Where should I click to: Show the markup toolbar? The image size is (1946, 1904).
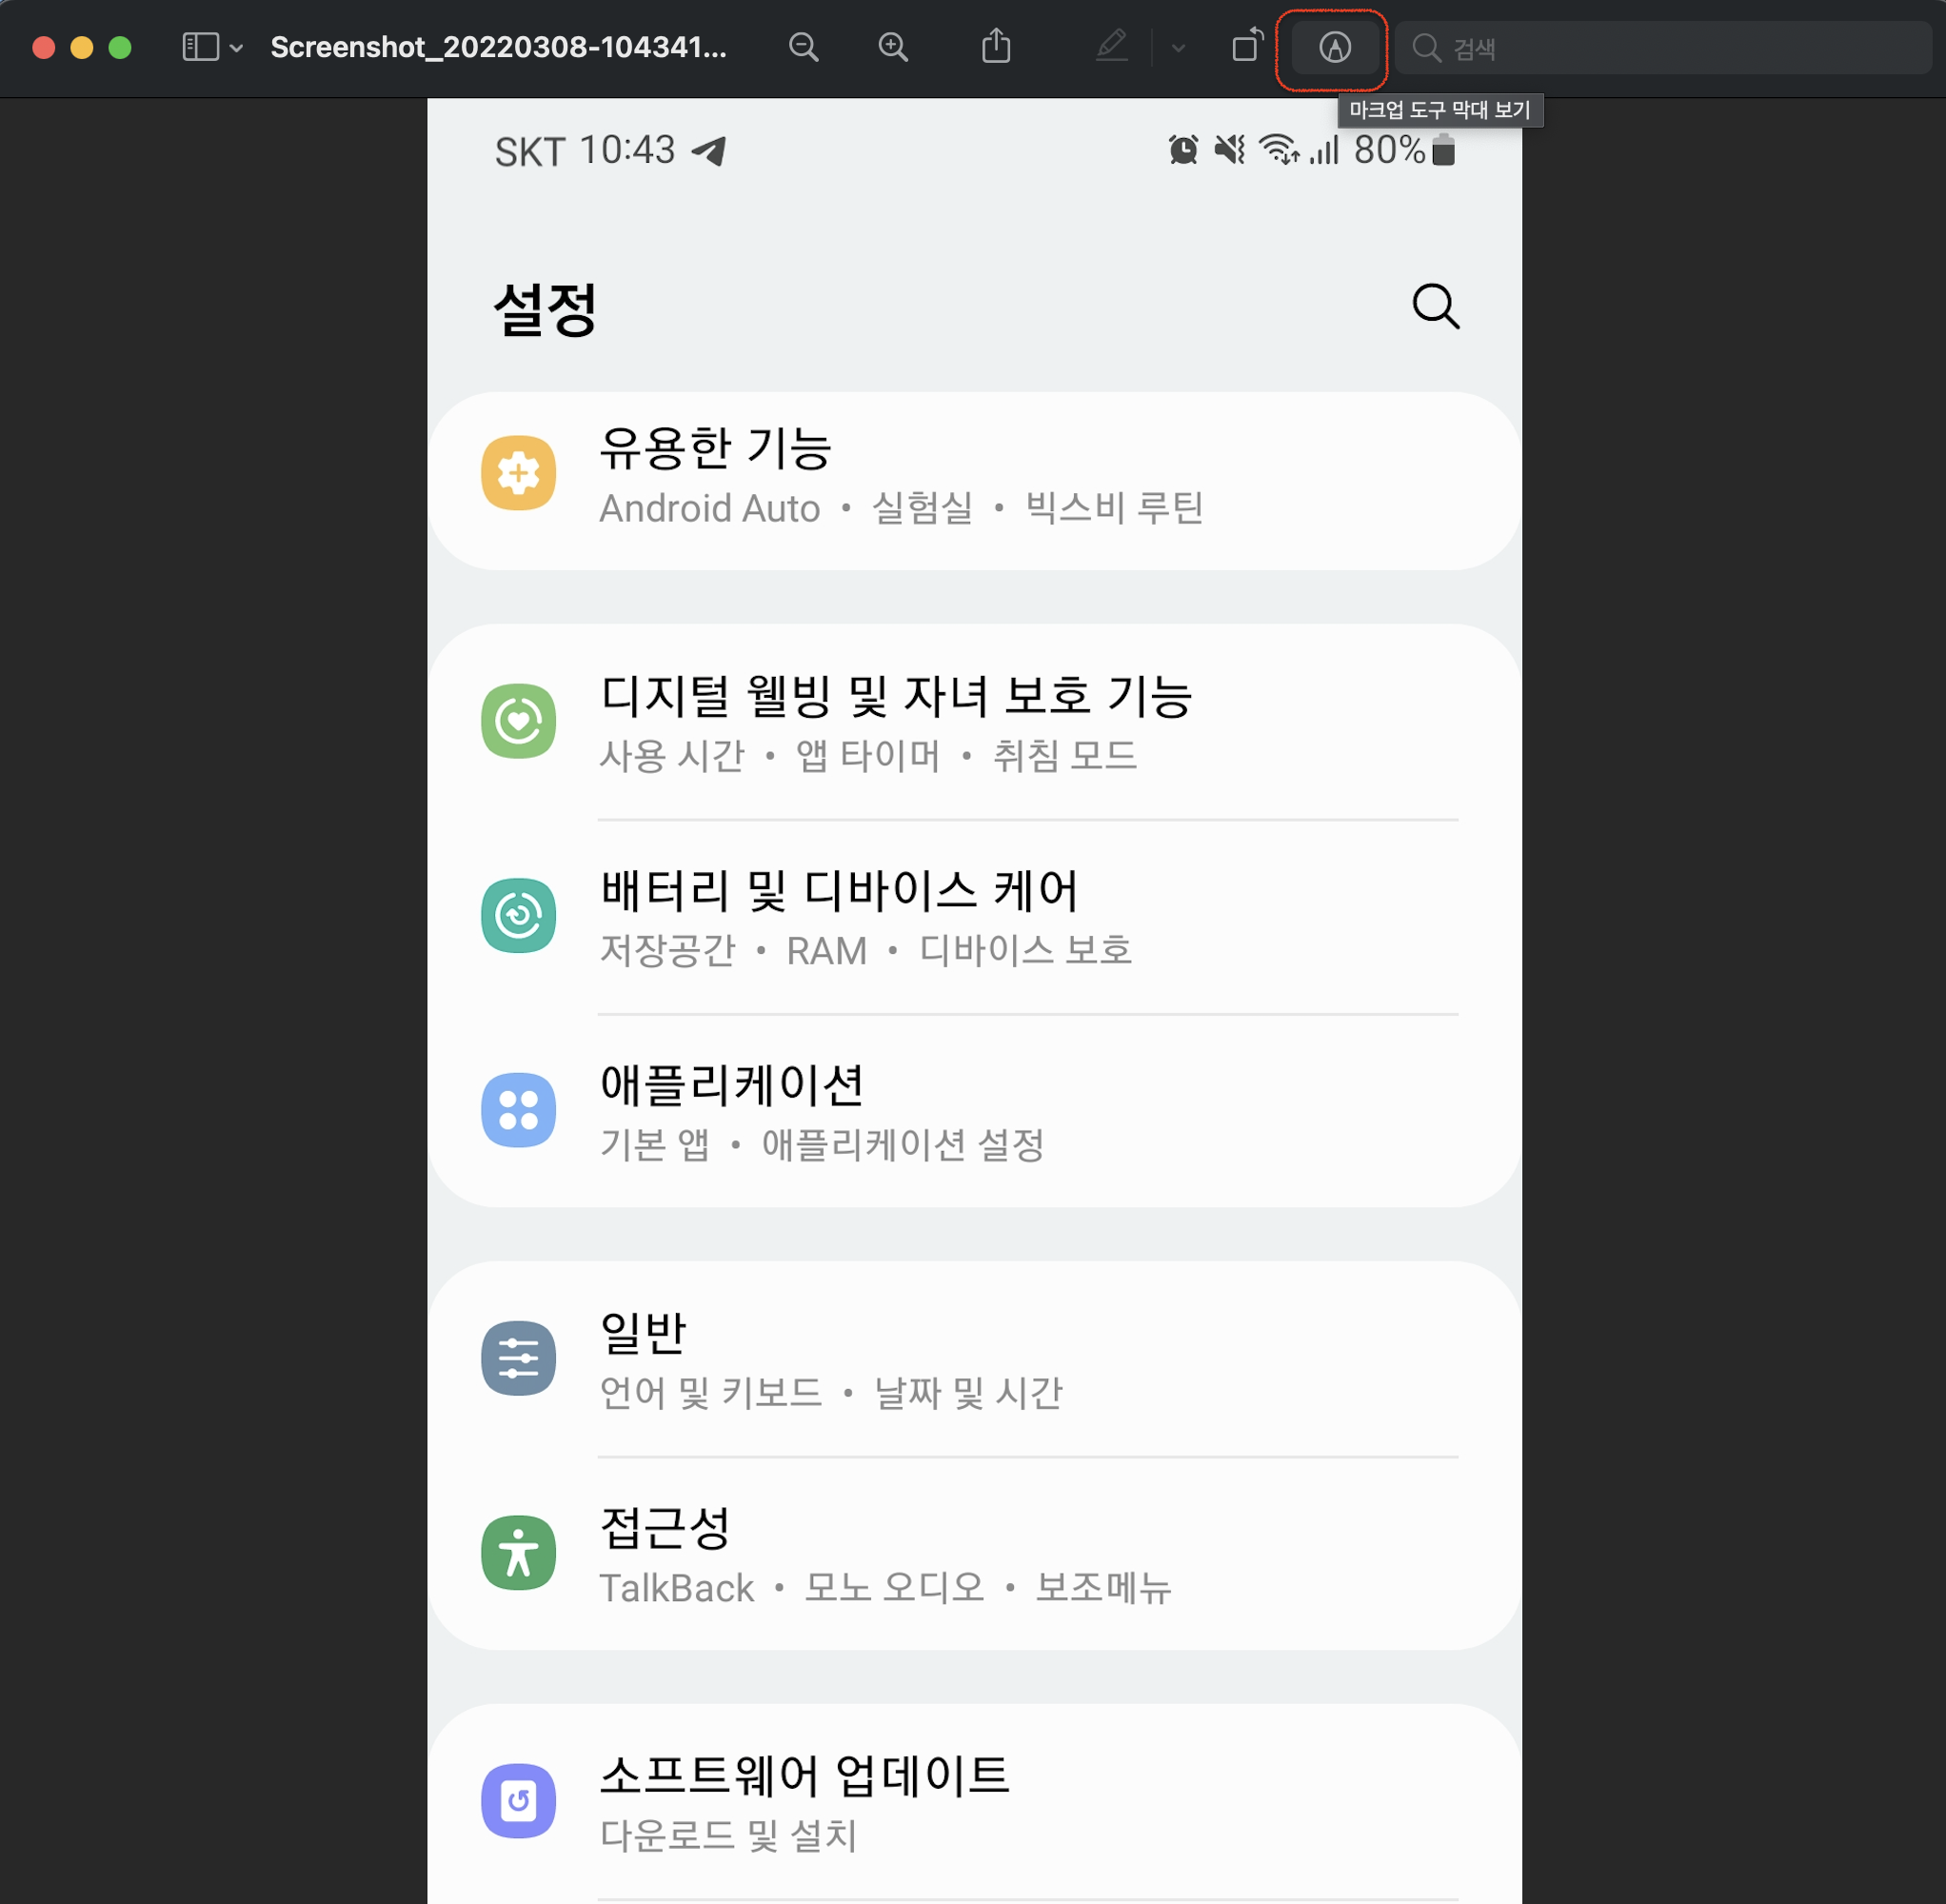[x=1334, y=47]
